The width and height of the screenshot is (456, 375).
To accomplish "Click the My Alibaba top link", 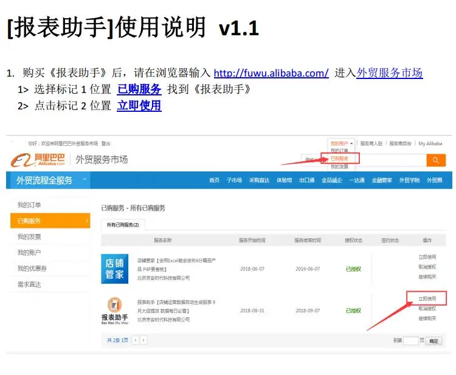I will 430,143.
